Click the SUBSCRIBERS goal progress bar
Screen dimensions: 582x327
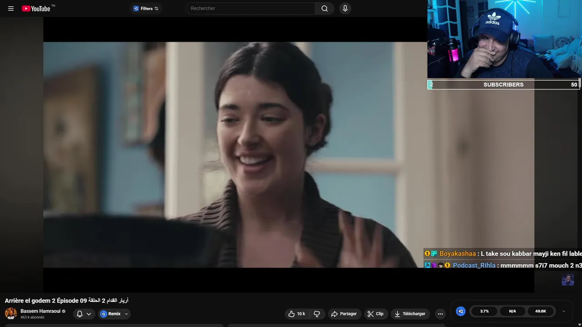click(504, 84)
